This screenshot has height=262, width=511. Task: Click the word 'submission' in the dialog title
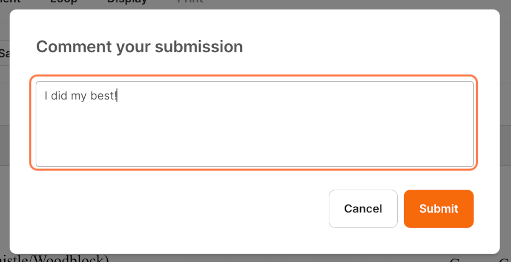(199, 47)
